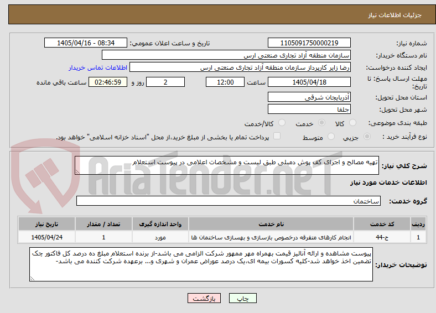This screenshot has width=436, height=313.
Task: Click the توضیحات خریدار textarea
Action: coord(201,264)
